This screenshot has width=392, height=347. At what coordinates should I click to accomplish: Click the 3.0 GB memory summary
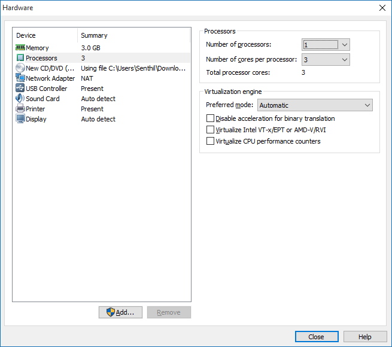[91, 48]
